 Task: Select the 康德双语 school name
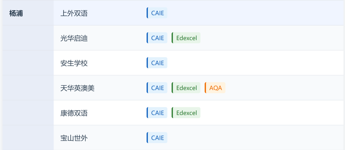(74, 113)
